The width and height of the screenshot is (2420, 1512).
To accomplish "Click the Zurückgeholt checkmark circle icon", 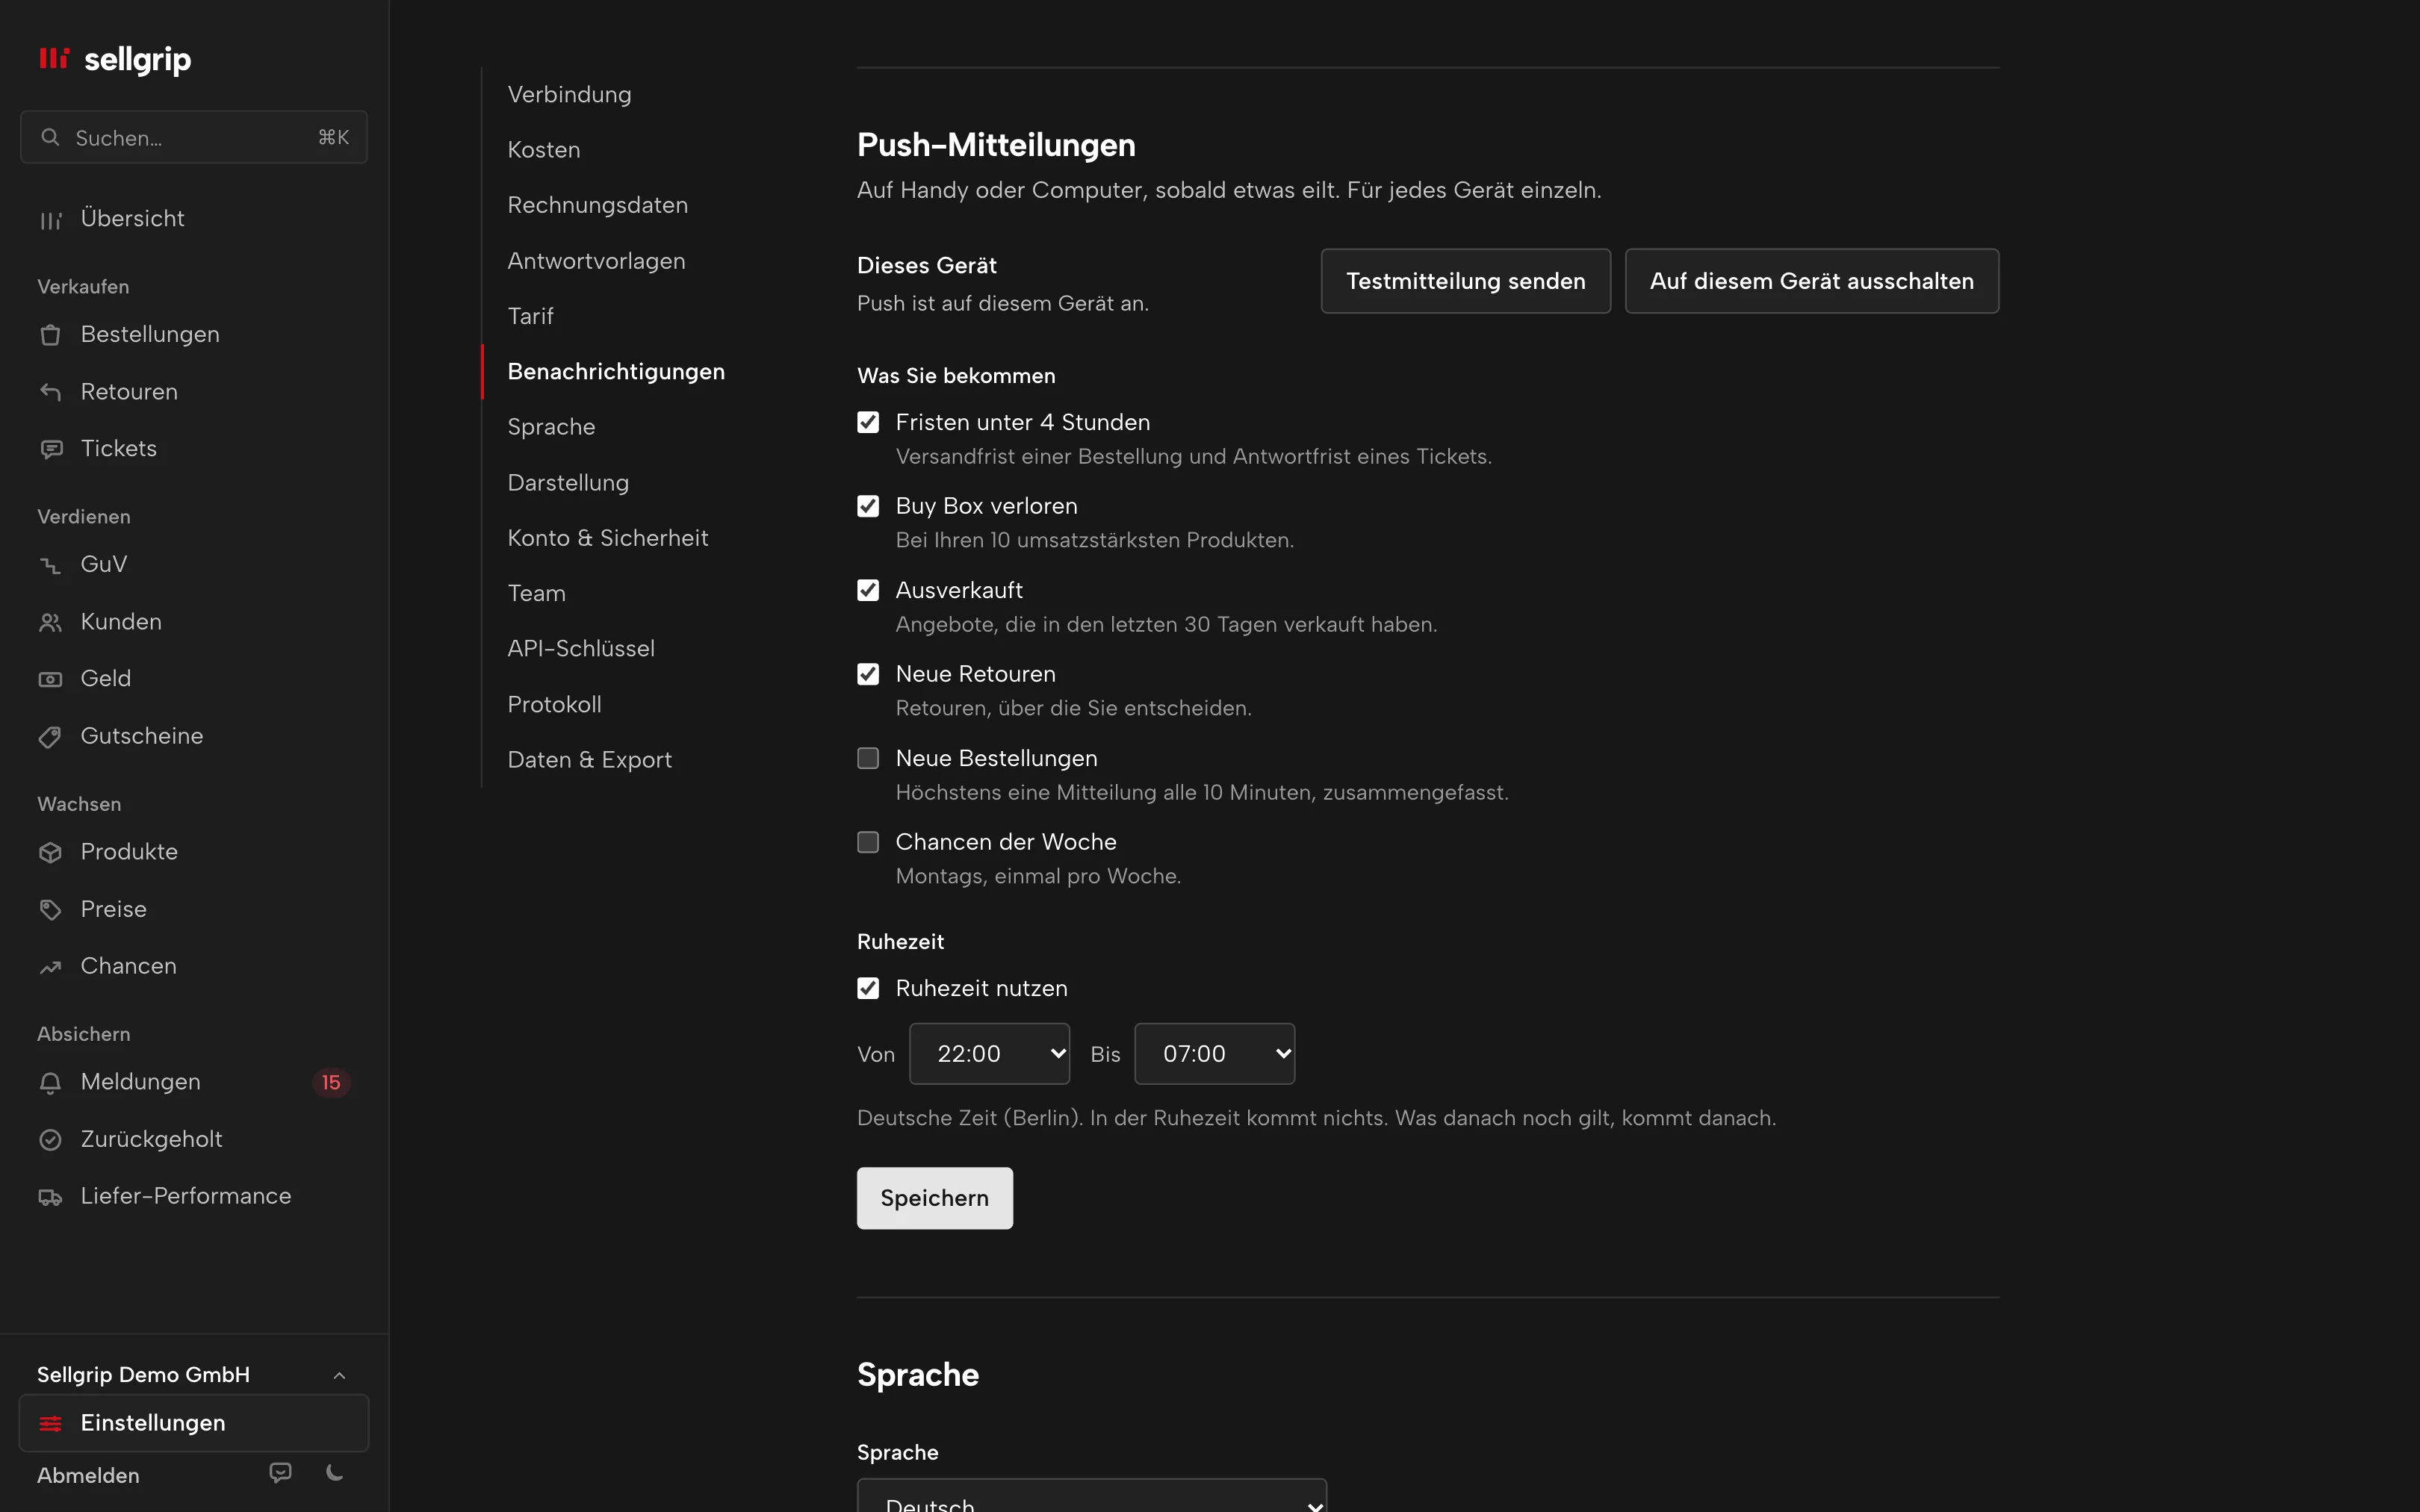I will (x=51, y=1140).
